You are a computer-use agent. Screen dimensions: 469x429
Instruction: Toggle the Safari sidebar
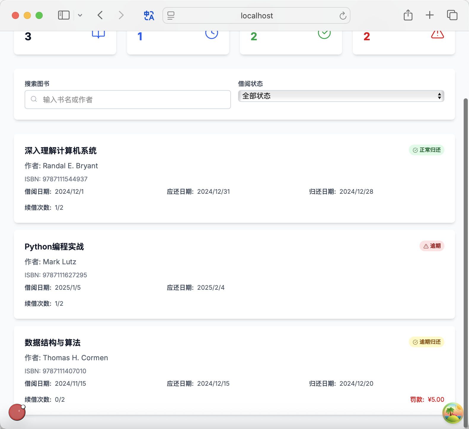coord(64,15)
